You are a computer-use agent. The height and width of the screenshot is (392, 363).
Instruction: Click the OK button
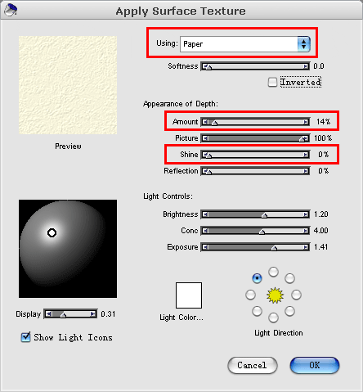(x=315, y=365)
